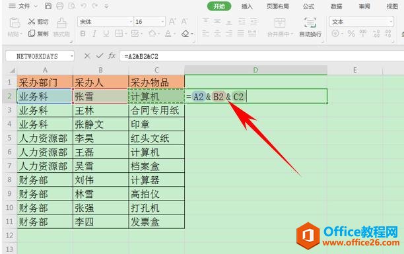Toggle underline formatting

(106, 34)
